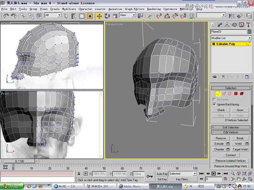
Task: Activate the Bind to Space Warp tool
Action: 39,16
